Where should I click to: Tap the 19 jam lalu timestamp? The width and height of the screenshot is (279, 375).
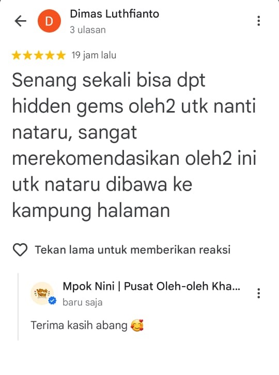(94, 55)
